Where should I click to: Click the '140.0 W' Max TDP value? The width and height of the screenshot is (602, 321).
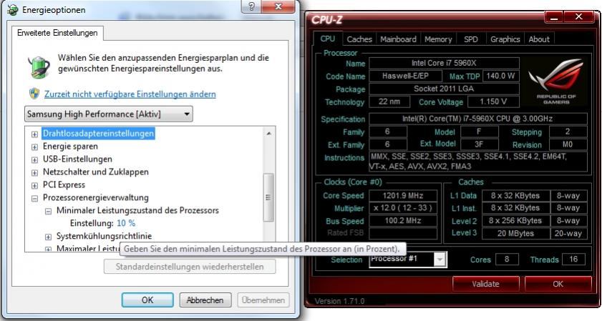point(501,76)
